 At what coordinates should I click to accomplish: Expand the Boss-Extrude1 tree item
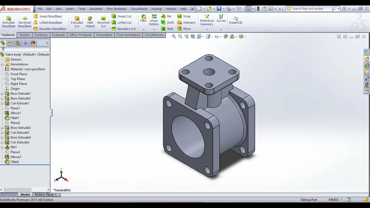click(x=2, y=93)
